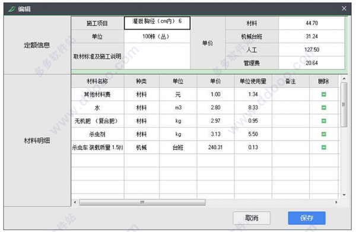
Task: Select the 杀虫剂 name cell
Action: [x=98, y=134]
